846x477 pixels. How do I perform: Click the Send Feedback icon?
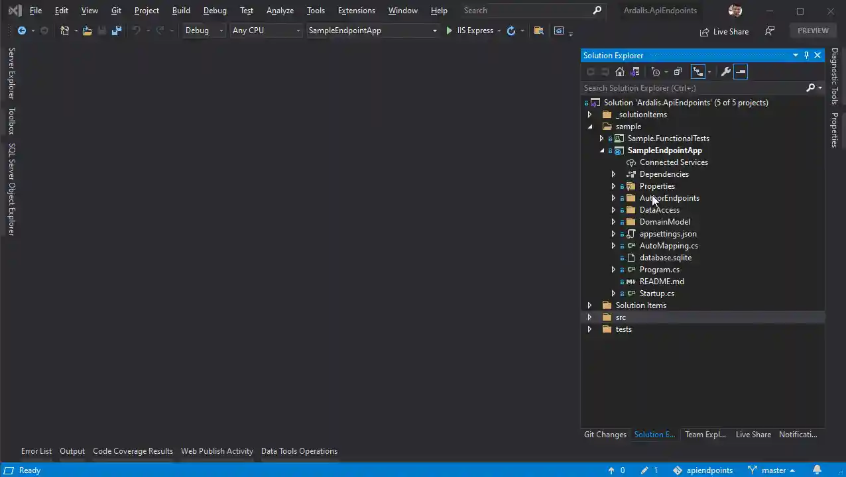coord(770,30)
